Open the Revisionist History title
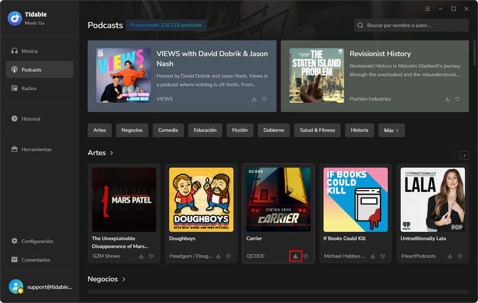This screenshot has width=478, height=303. click(x=380, y=54)
